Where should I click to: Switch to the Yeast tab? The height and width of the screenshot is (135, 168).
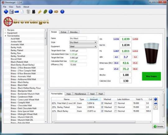click(x=92, y=94)
